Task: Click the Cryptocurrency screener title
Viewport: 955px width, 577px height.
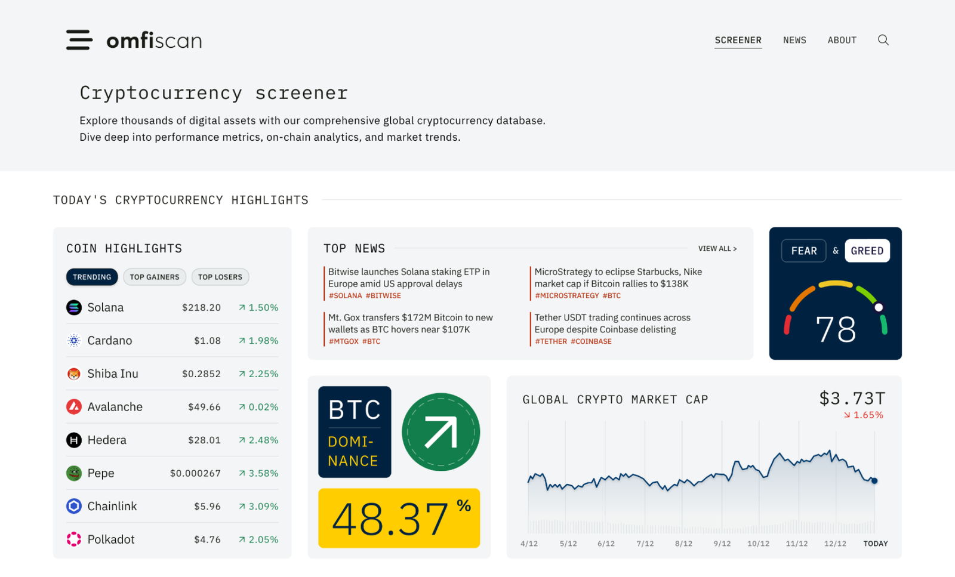Action: pyautogui.click(x=214, y=92)
